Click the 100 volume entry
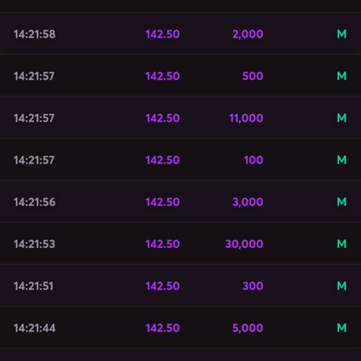The width and height of the screenshot is (361, 361). [x=253, y=160]
